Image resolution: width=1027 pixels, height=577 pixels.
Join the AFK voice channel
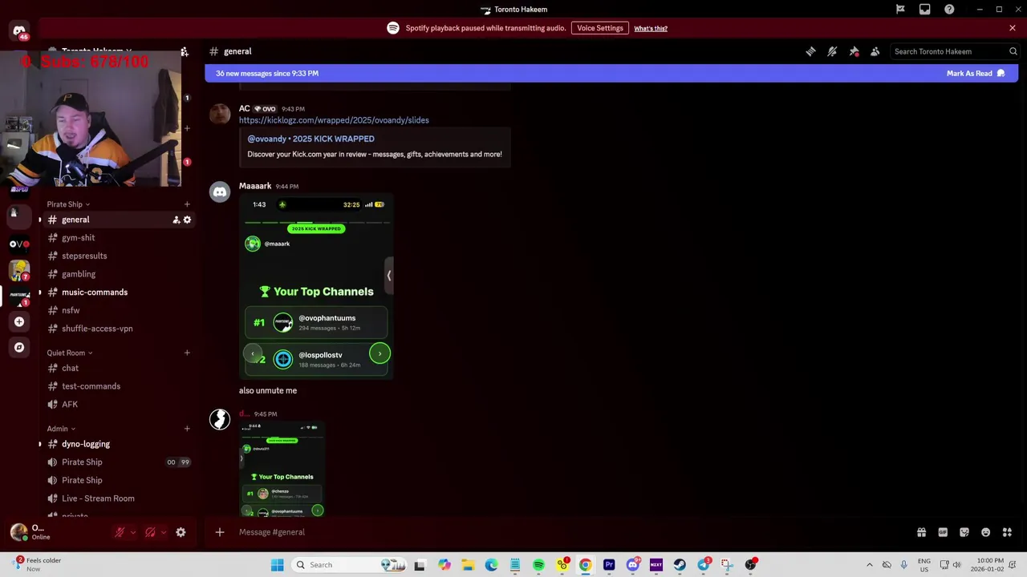coord(119,405)
